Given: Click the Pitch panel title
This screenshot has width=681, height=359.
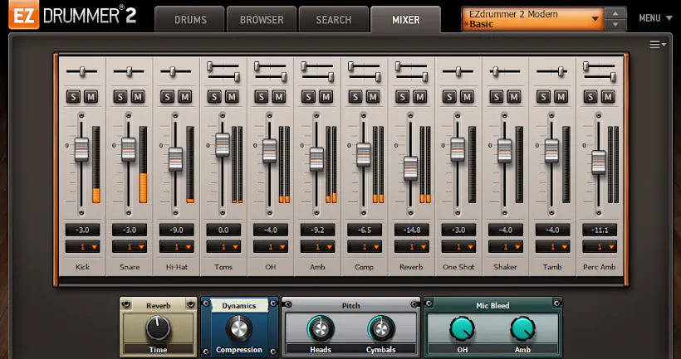Looking at the screenshot, I should point(351,306).
